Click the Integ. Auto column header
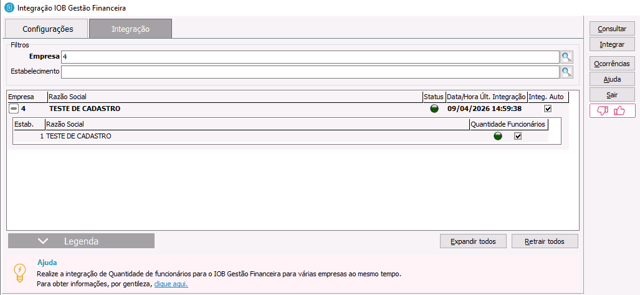 [548, 97]
